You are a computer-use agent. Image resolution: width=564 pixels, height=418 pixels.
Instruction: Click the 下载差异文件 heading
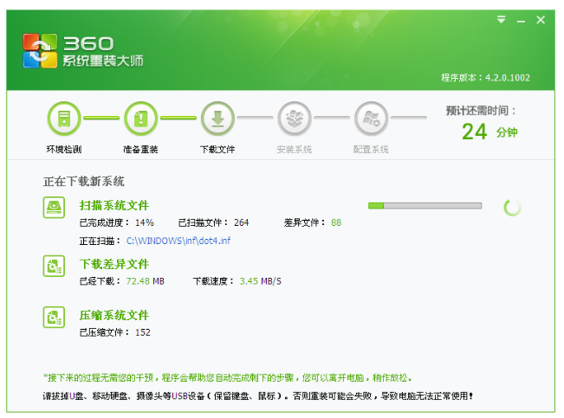pos(113,264)
